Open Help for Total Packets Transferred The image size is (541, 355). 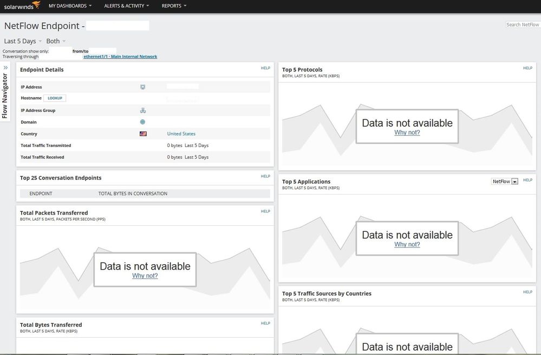(x=265, y=211)
